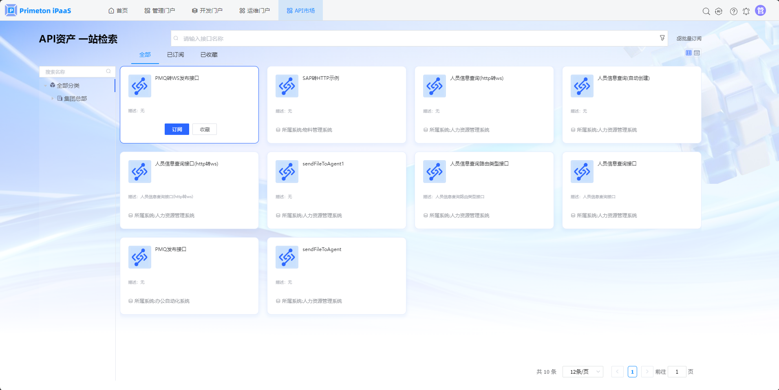
Task: Switch to the 已收藏 tab
Action: coord(209,55)
